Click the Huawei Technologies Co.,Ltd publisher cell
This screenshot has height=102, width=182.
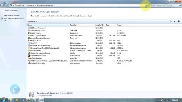[x=80, y=51]
